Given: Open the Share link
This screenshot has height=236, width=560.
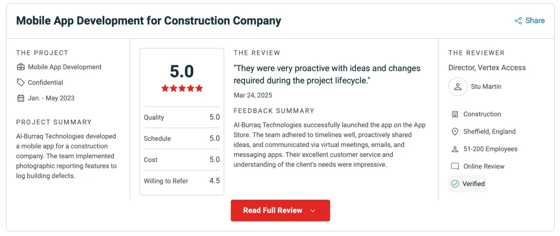Looking at the screenshot, I should tap(535, 20).
